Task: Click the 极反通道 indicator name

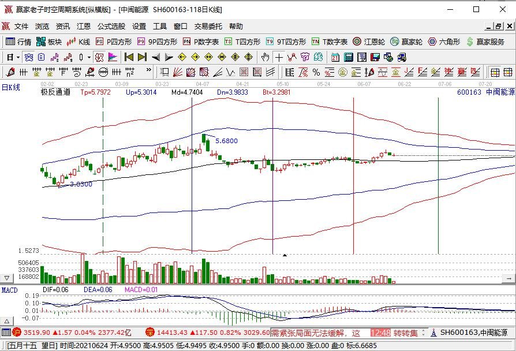Action: click(55, 92)
